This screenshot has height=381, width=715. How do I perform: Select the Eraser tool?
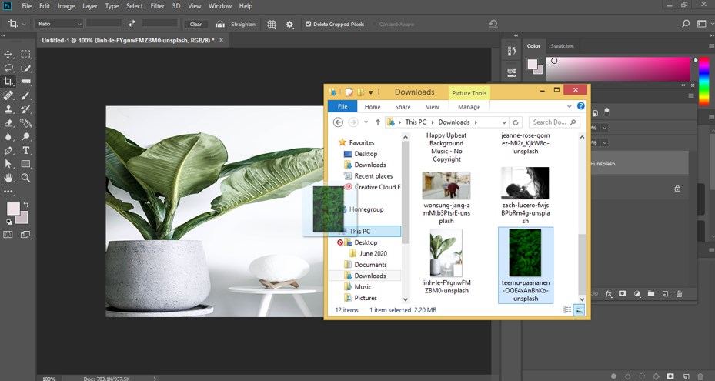8,122
